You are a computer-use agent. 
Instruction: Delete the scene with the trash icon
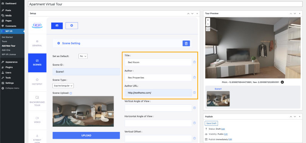pyautogui.click(x=186, y=44)
